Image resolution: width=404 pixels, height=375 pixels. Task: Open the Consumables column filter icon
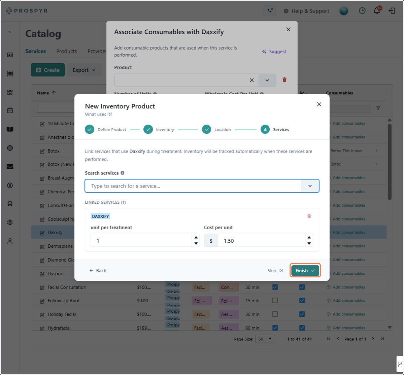[378, 108]
